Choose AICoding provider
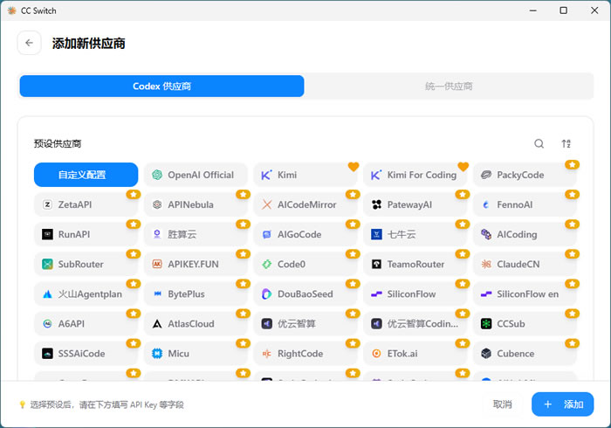Screen dimensions: 611x428 525,234
